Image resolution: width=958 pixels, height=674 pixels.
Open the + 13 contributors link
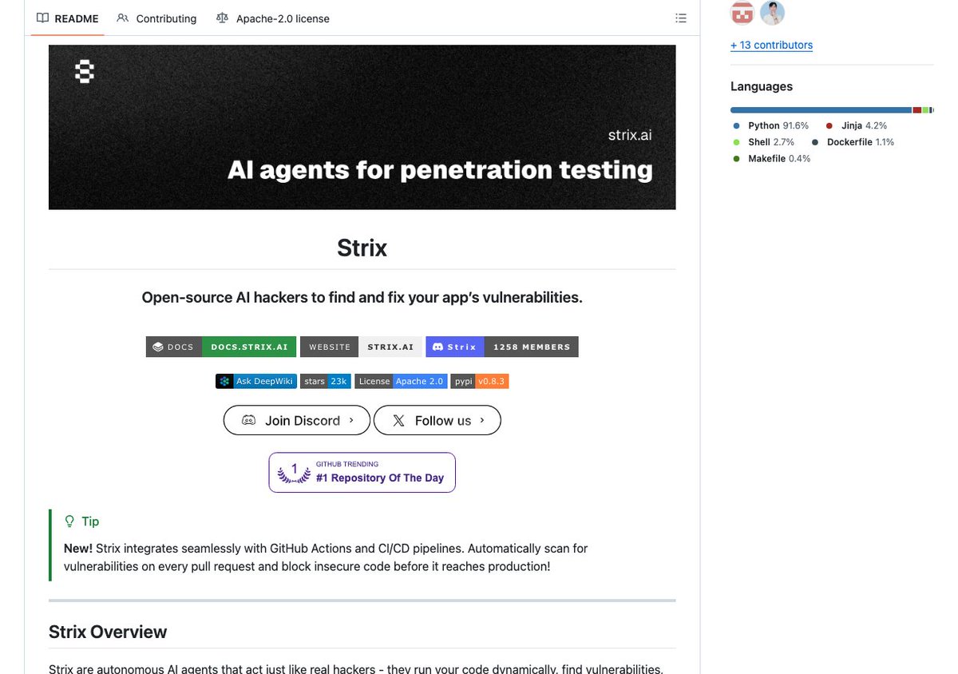click(x=771, y=46)
